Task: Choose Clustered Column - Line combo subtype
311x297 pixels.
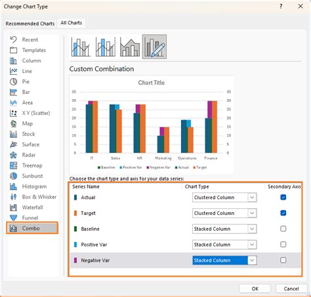Action: [x=81, y=47]
